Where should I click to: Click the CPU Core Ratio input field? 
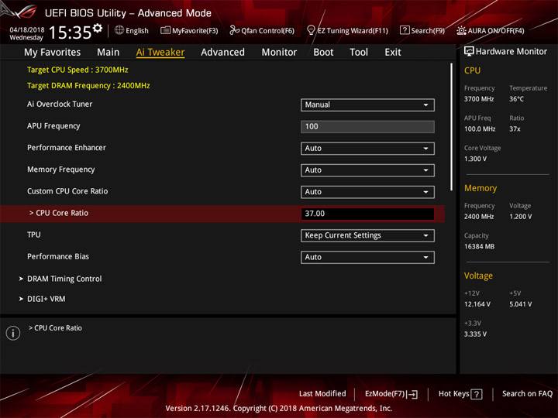click(367, 214)
